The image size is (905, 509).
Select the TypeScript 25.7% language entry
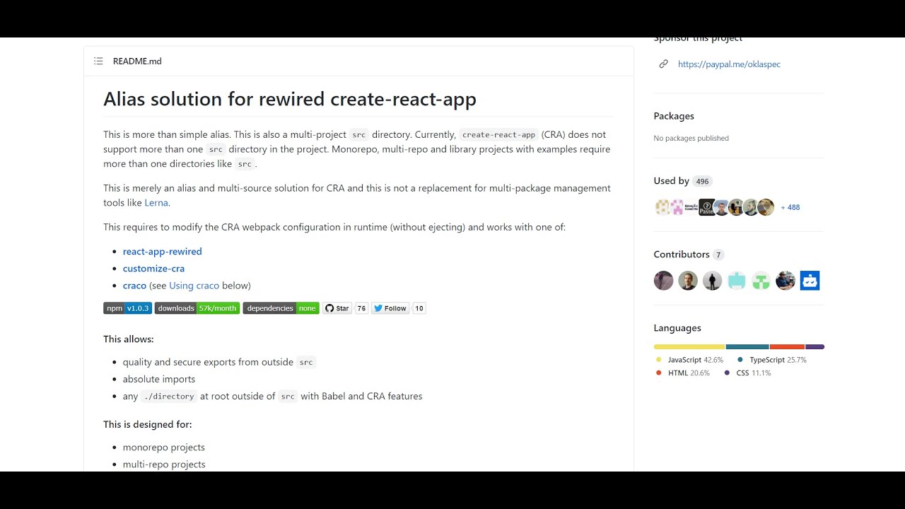tap(772, 360)
